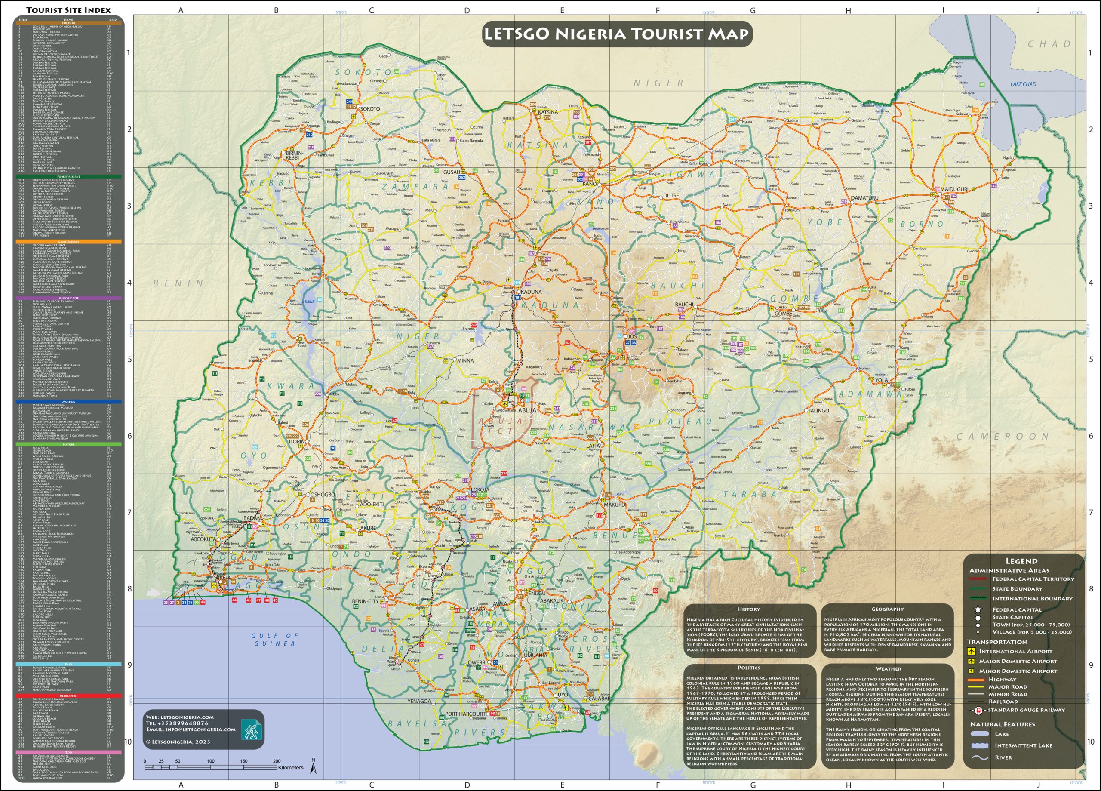Select the Game Reserve header in index

point(68,241)
